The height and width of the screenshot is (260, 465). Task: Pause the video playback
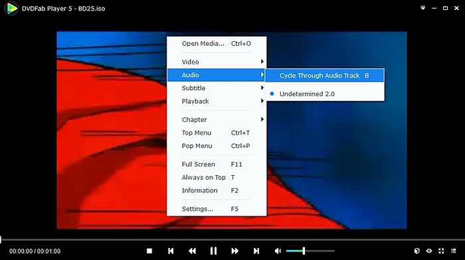point(213,251)
